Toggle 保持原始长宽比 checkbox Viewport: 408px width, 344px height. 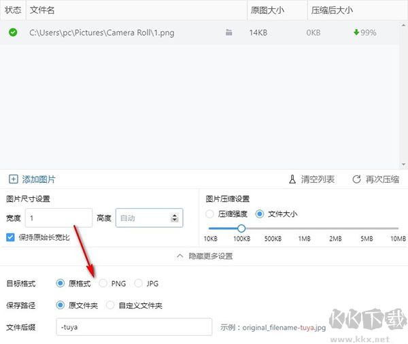[x=10, y=237]
